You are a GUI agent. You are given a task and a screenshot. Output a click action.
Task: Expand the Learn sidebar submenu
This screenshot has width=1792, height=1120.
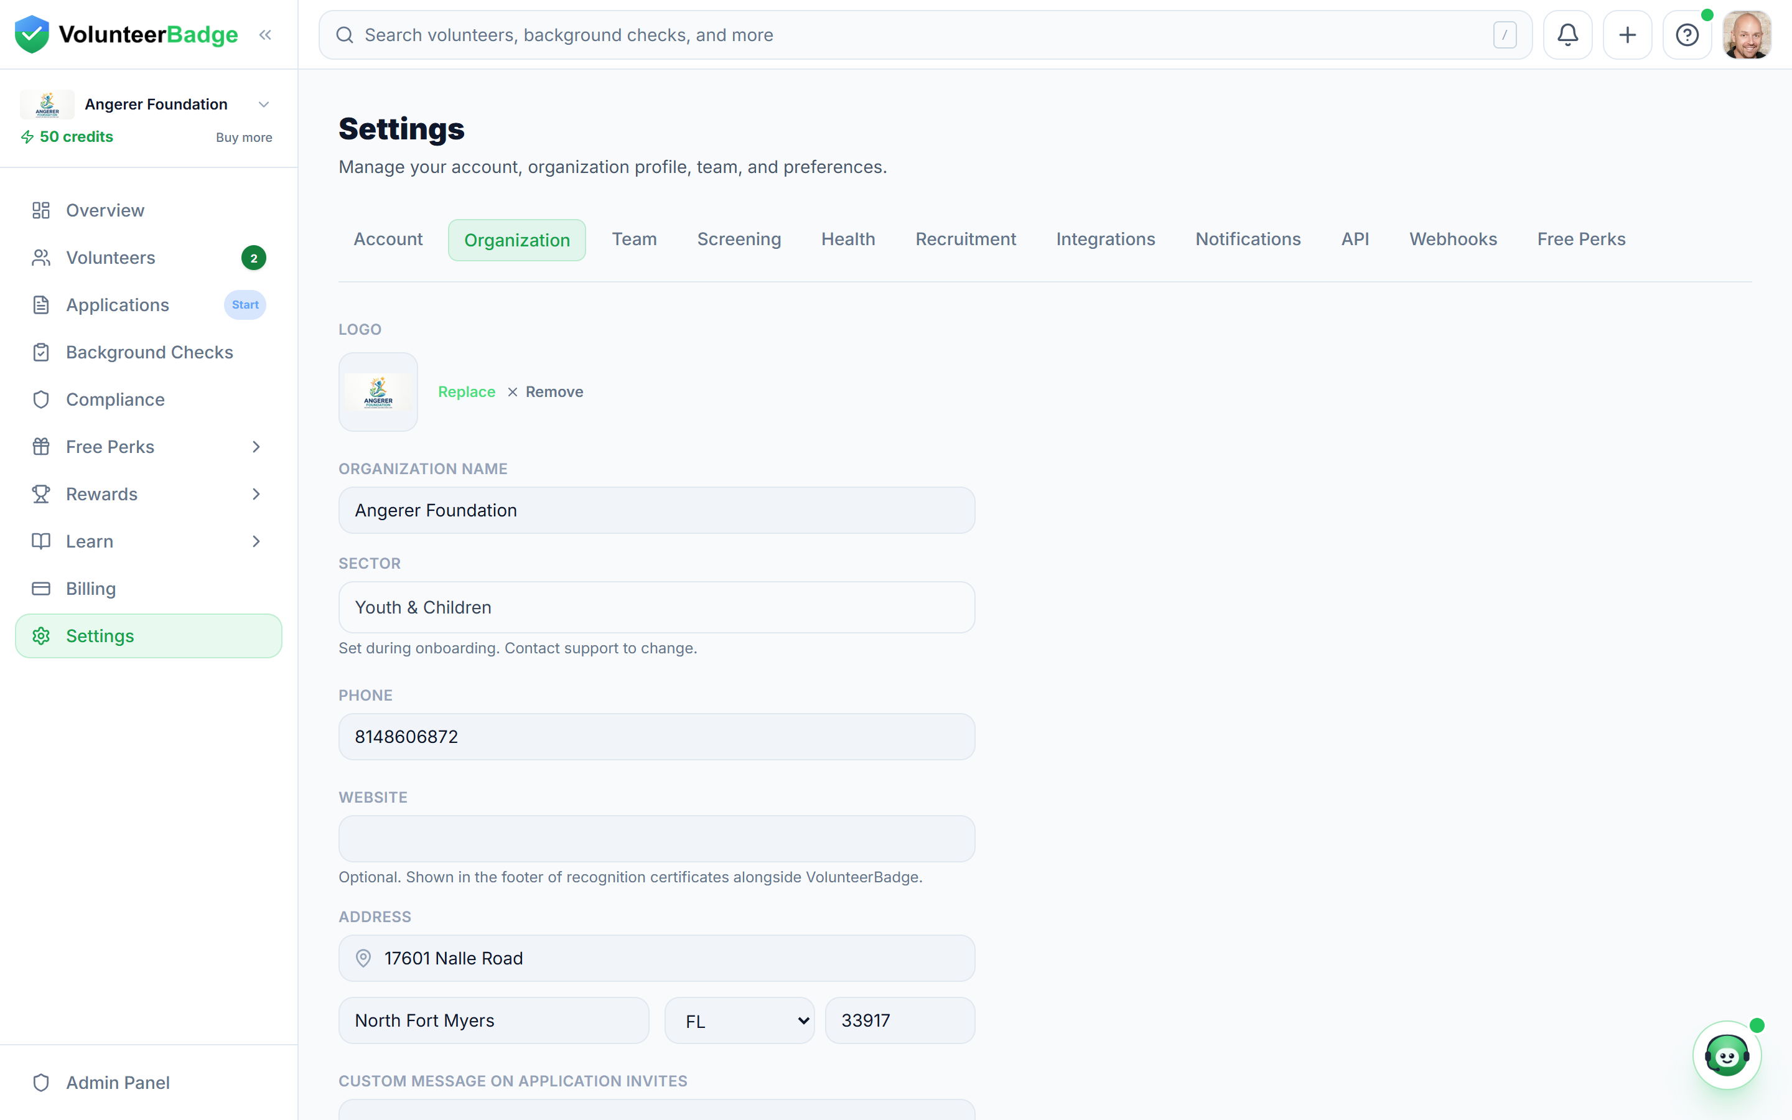click(256, 541)
